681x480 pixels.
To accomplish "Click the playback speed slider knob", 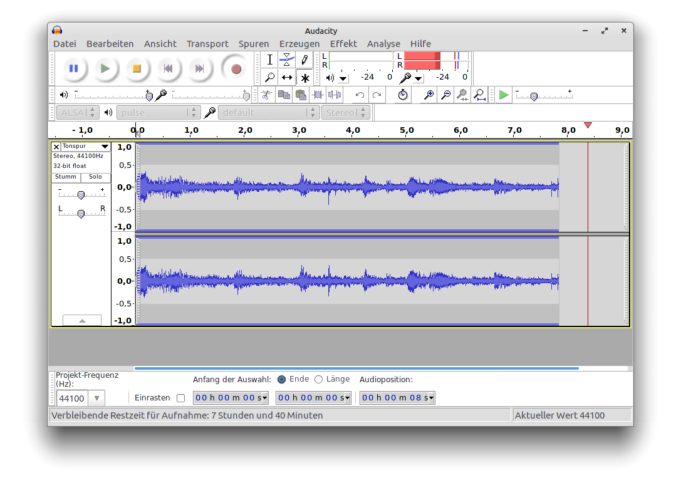I will pyautogui.click(x=534, y=97).
